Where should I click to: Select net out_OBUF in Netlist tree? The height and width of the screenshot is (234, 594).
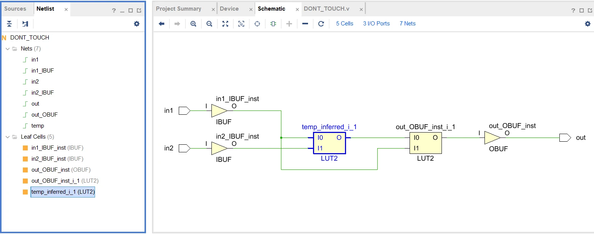pos(44,115)
